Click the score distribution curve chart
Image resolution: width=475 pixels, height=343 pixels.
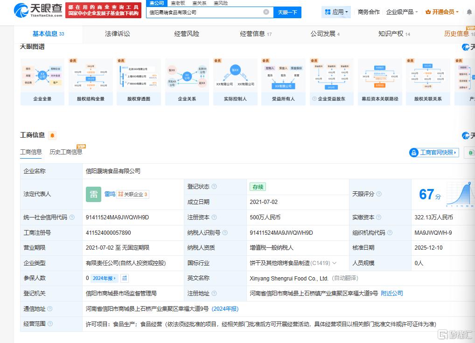[x=460, y=195]
